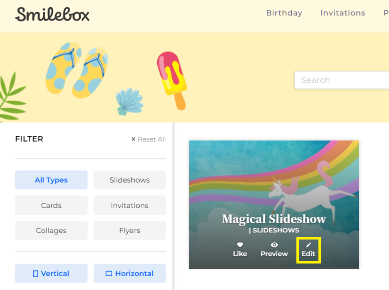
Task: Click the eye Preview icon
Action: (274, 244)
